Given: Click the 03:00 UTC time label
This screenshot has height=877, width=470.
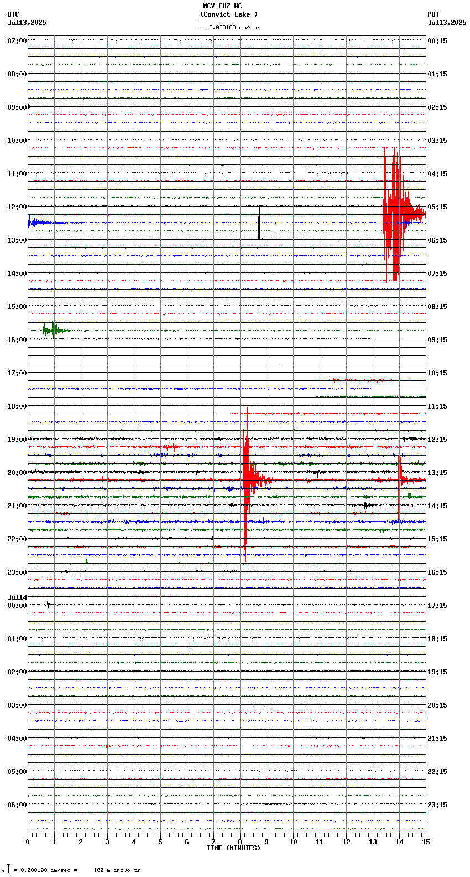Looking at the screenshot, I should 17,705.
